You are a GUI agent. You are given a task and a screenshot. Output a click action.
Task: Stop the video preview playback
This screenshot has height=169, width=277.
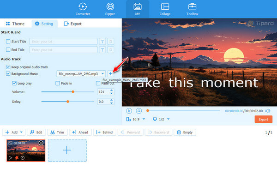coord(139,111)
